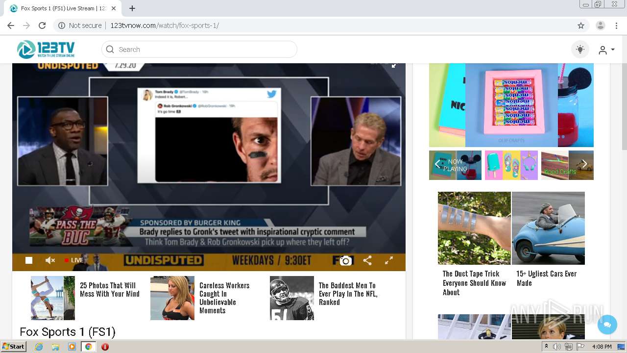Click the Fox Sports 1 (FS1) heading
The image size is (627, 353).
click(x=68, y=332)
